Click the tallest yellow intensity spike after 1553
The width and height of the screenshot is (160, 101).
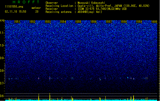[x=50, y=97]
